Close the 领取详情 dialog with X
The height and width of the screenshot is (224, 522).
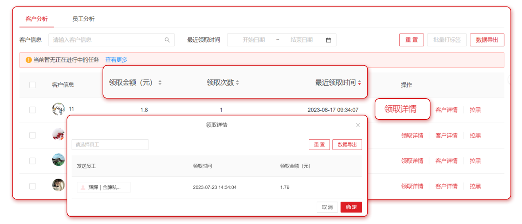click(x=358, y=125)
